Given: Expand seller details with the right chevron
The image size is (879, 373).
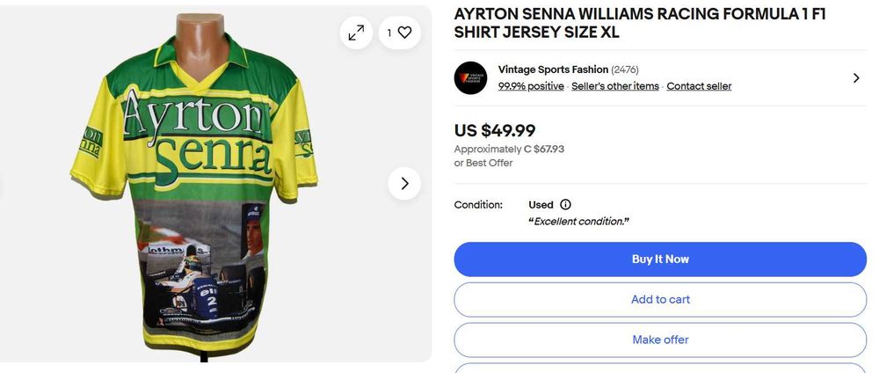Looking at the screenshot, I should pyautogui.click(x=856, y=78).
